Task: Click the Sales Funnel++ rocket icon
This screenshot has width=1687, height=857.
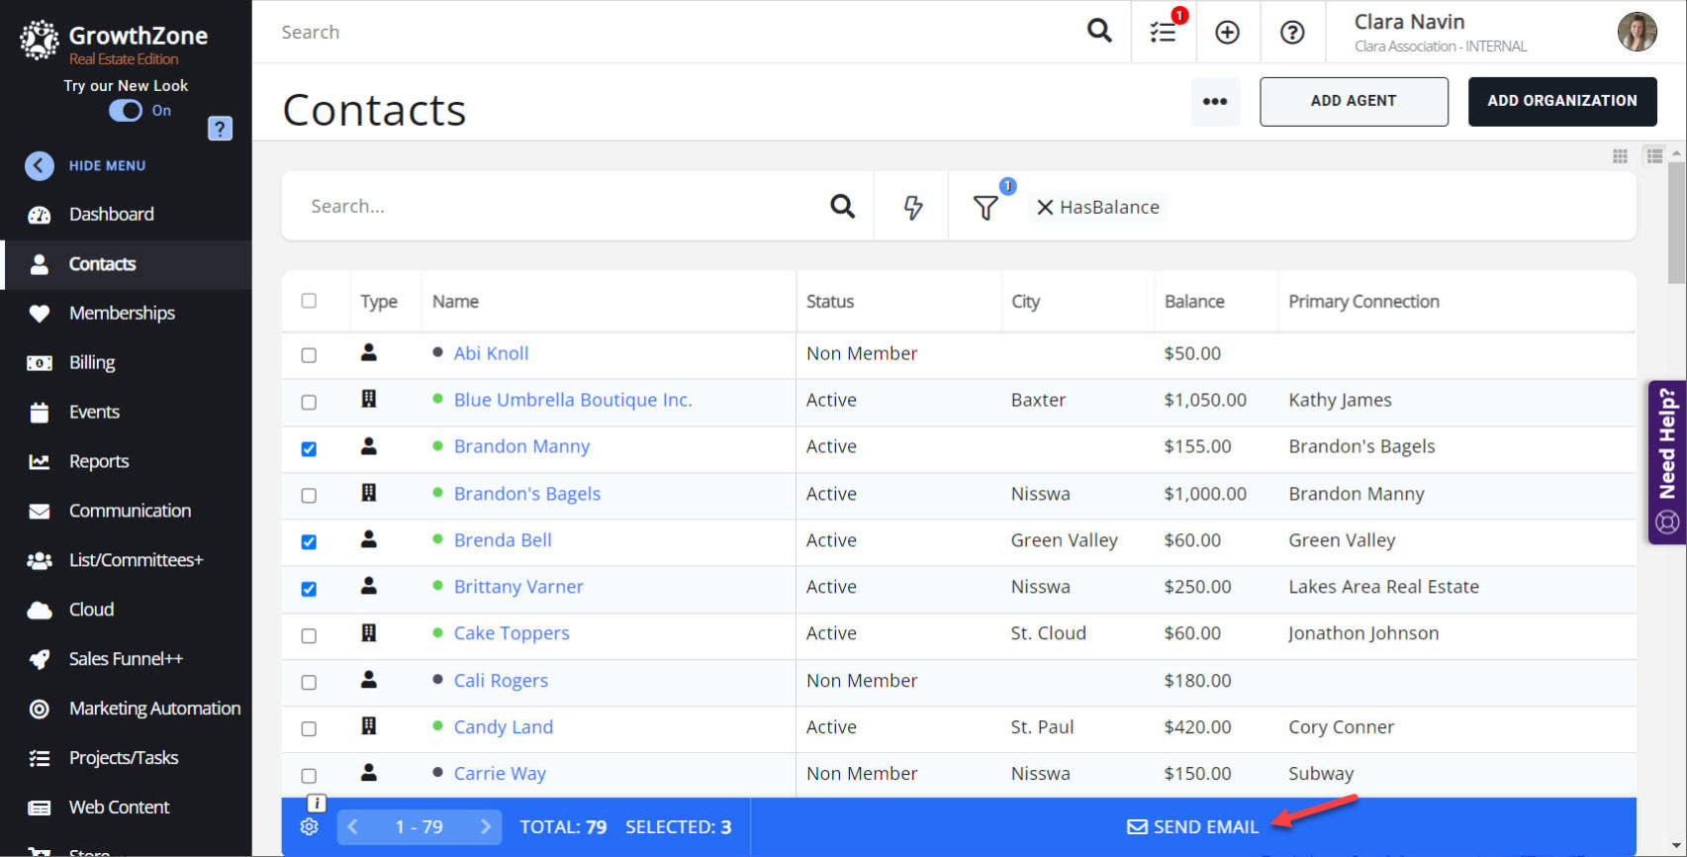Action: tap(40, 660)
